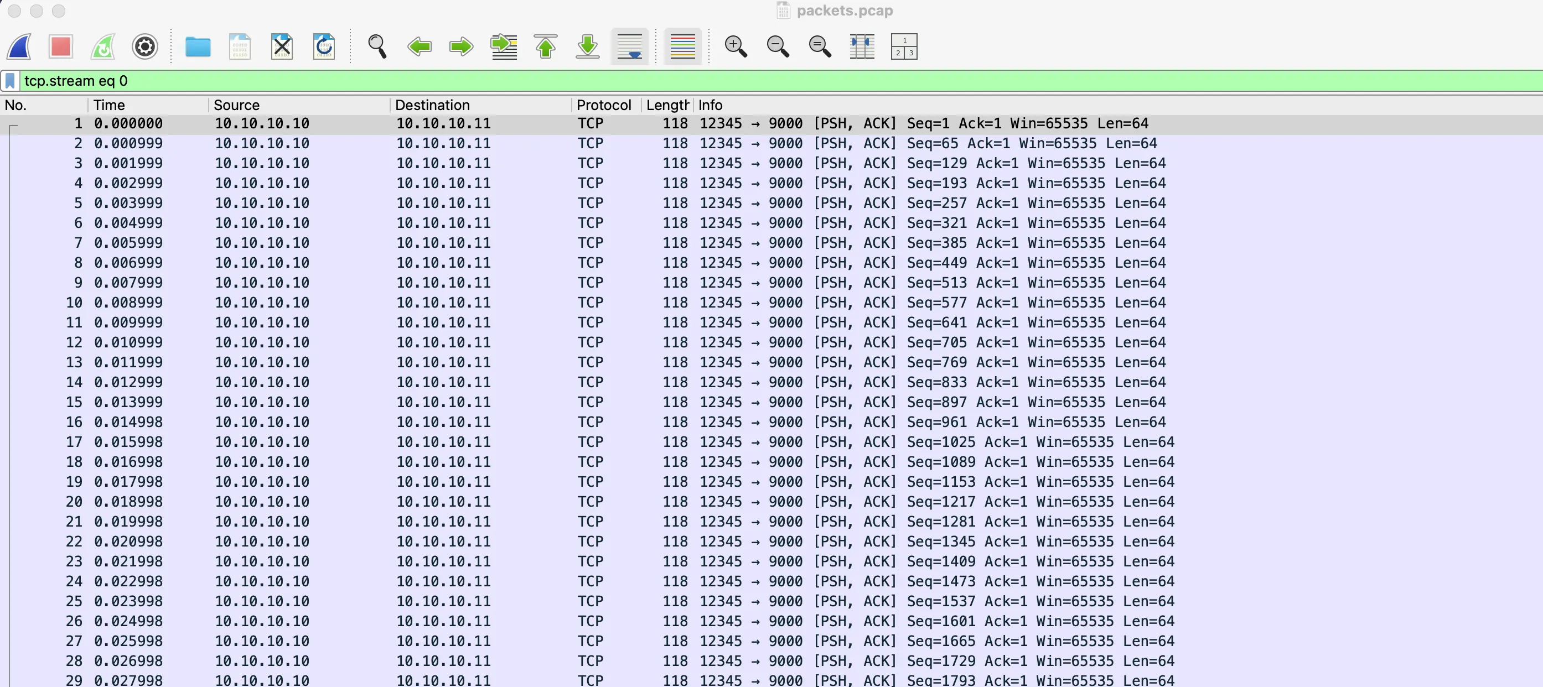Go forward with the green right arrow
Image resolution: width=1543 pixels, height=687 pixels.
[461, 46]
